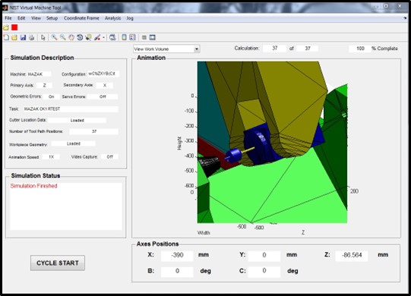Click the 'Simulation Finished' status text
The width and height of the screenshot is (411, 296).
(x=34, y=186)
